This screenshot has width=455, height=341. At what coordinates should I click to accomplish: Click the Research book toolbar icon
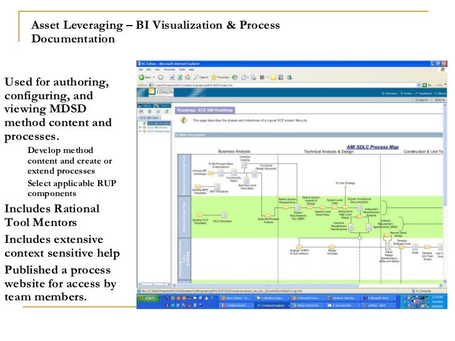point(281,77)
